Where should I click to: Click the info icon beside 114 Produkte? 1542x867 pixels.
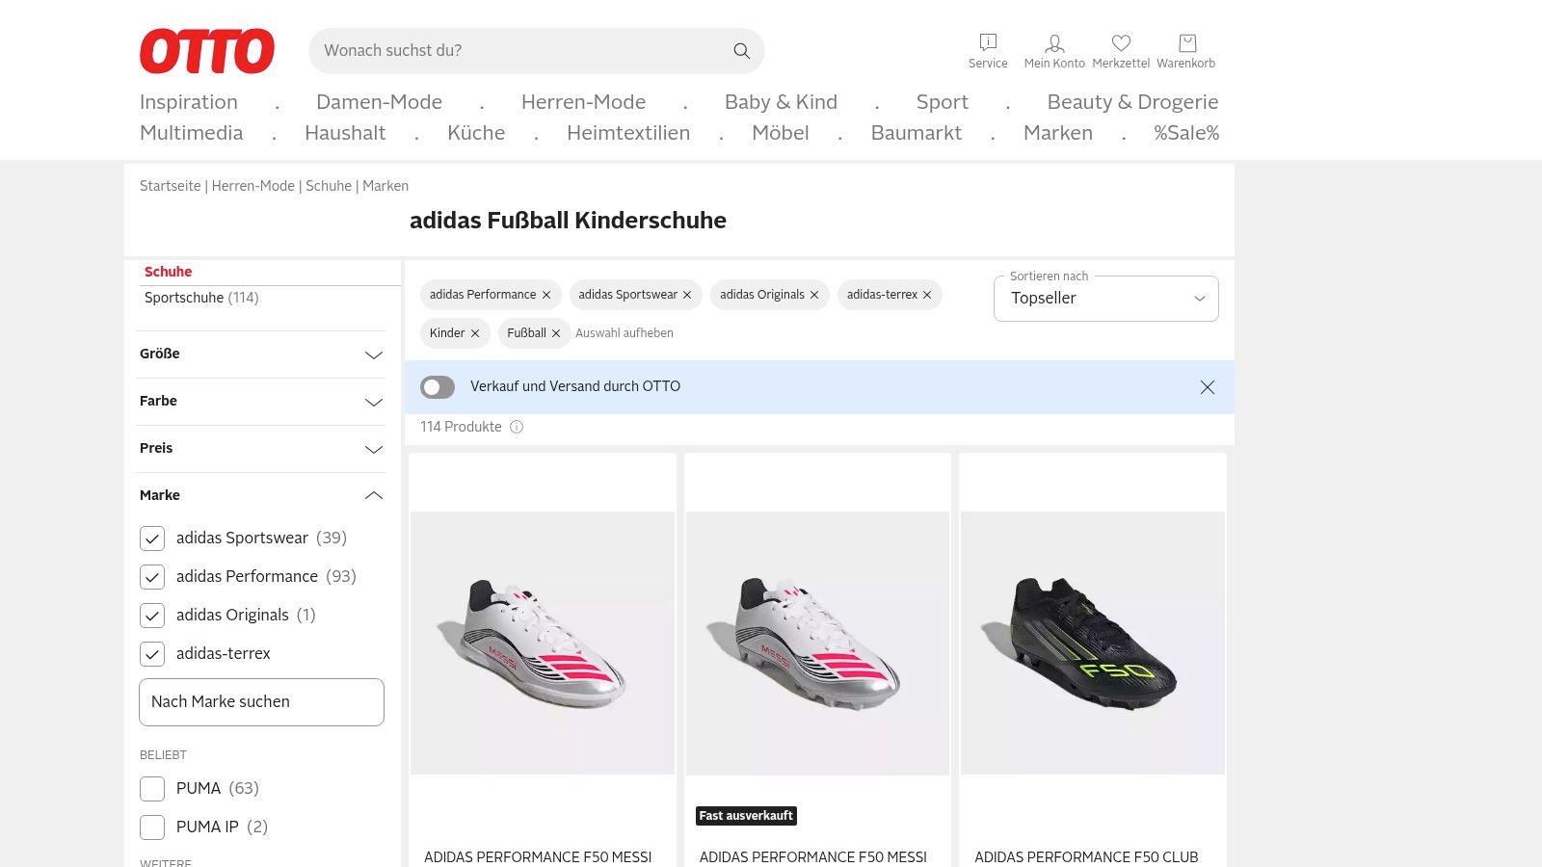[517, 427]
